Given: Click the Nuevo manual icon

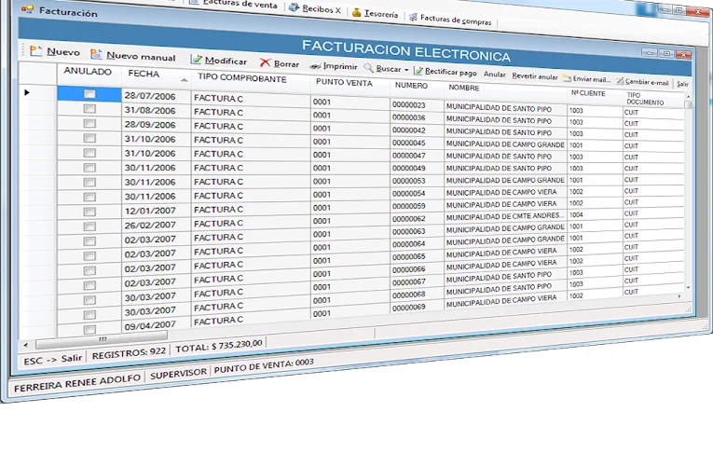Looking at the screenshot, I should [96, 54].
